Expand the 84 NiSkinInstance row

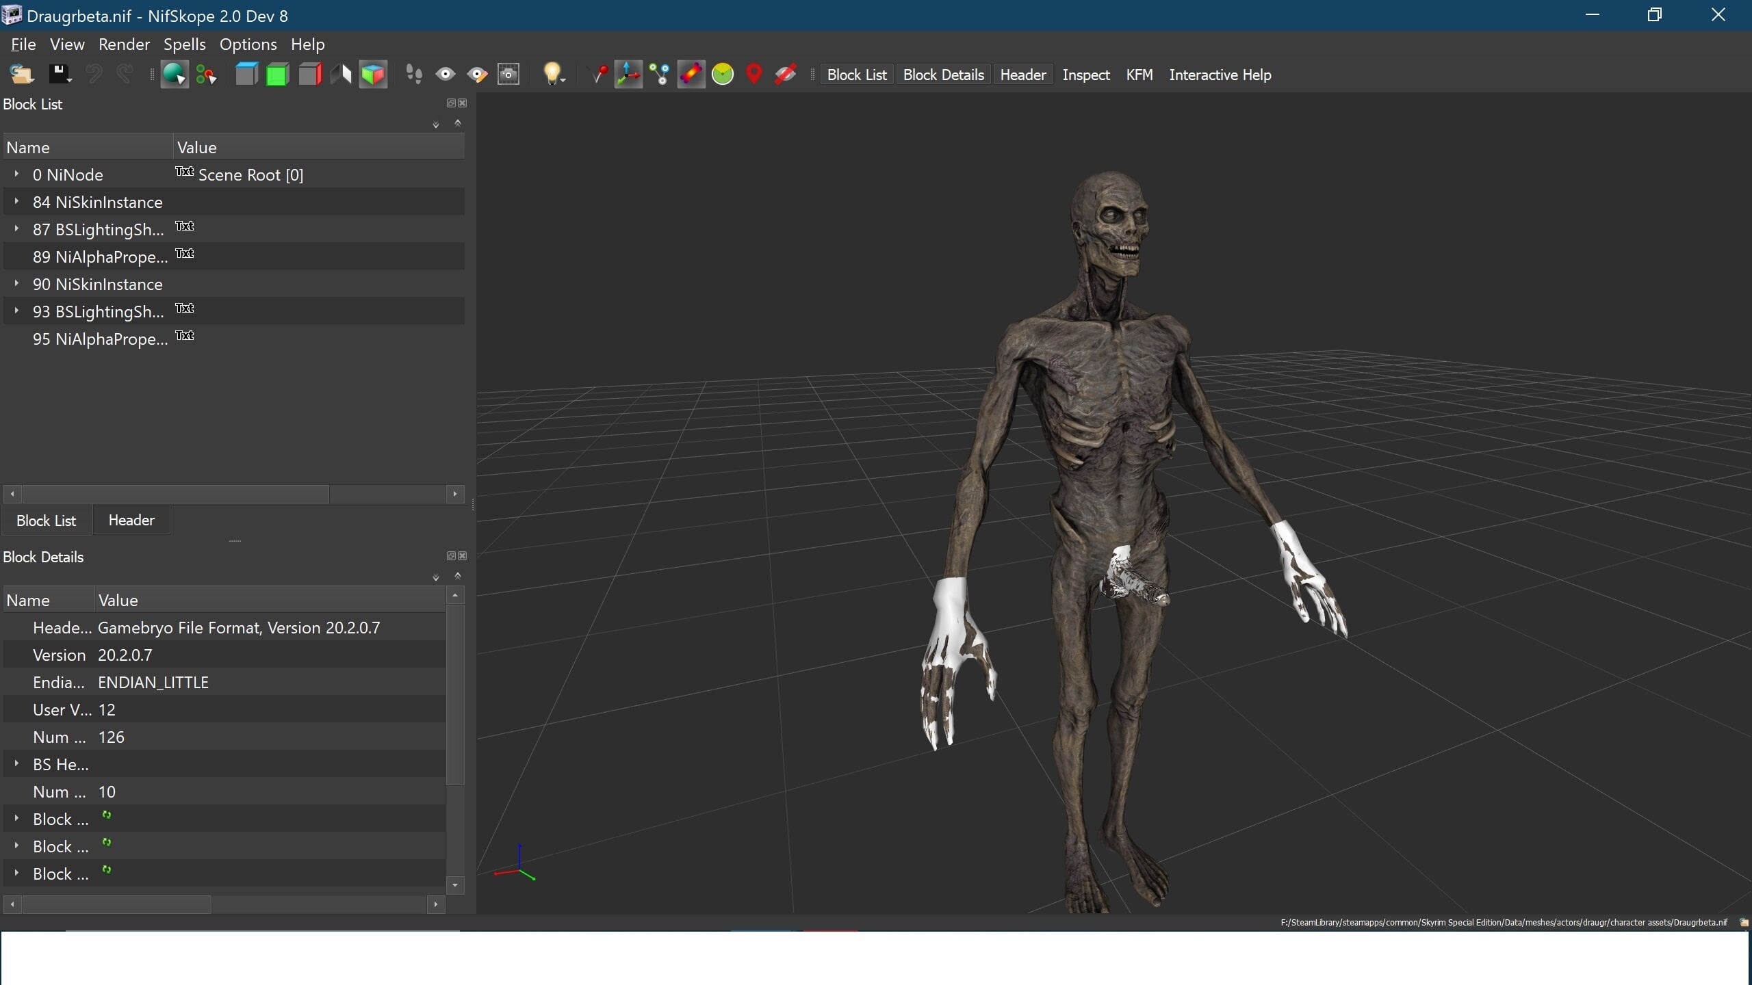(x=16, y=202)
